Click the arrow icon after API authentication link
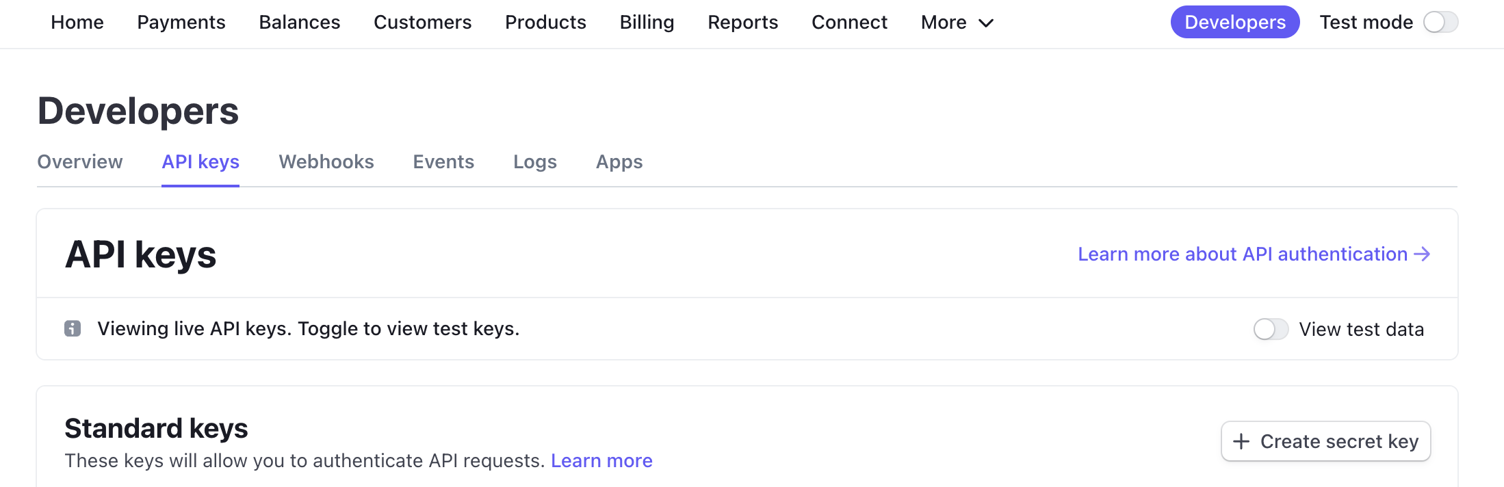Image resolution: width=1504 pixels, height=487 pixels. point(1423,254)
